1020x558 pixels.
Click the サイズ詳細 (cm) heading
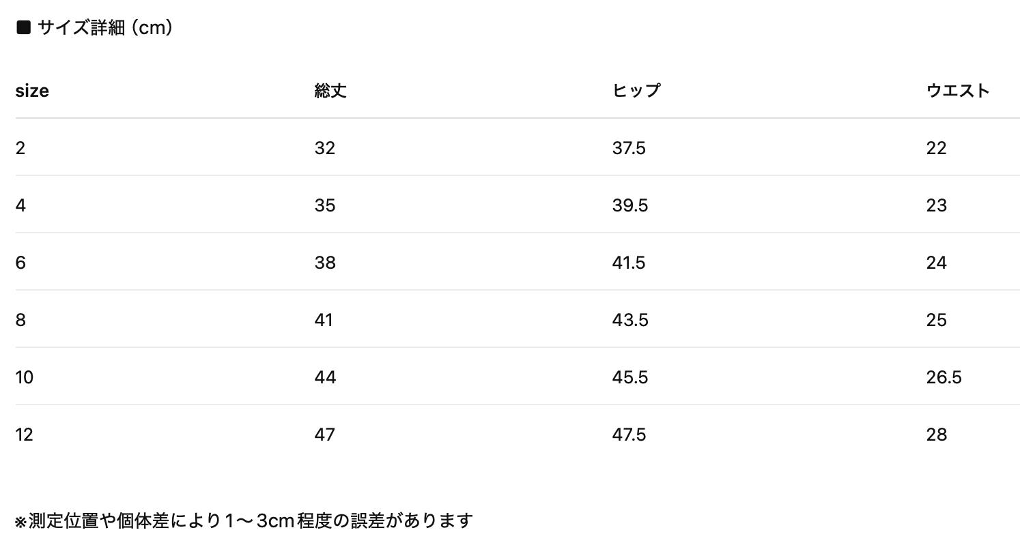point(104,27)
